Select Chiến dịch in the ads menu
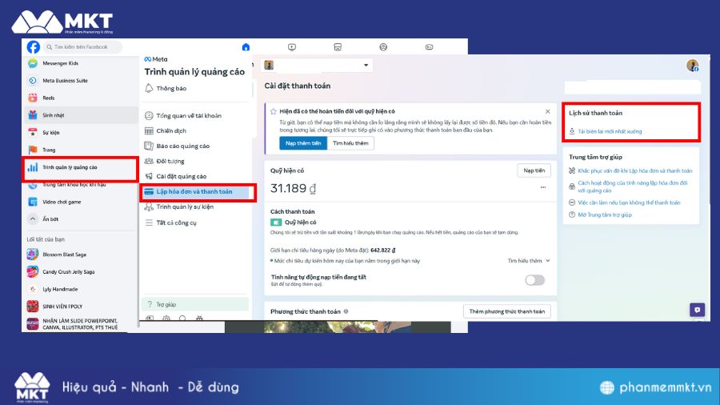 coord(170,130)
